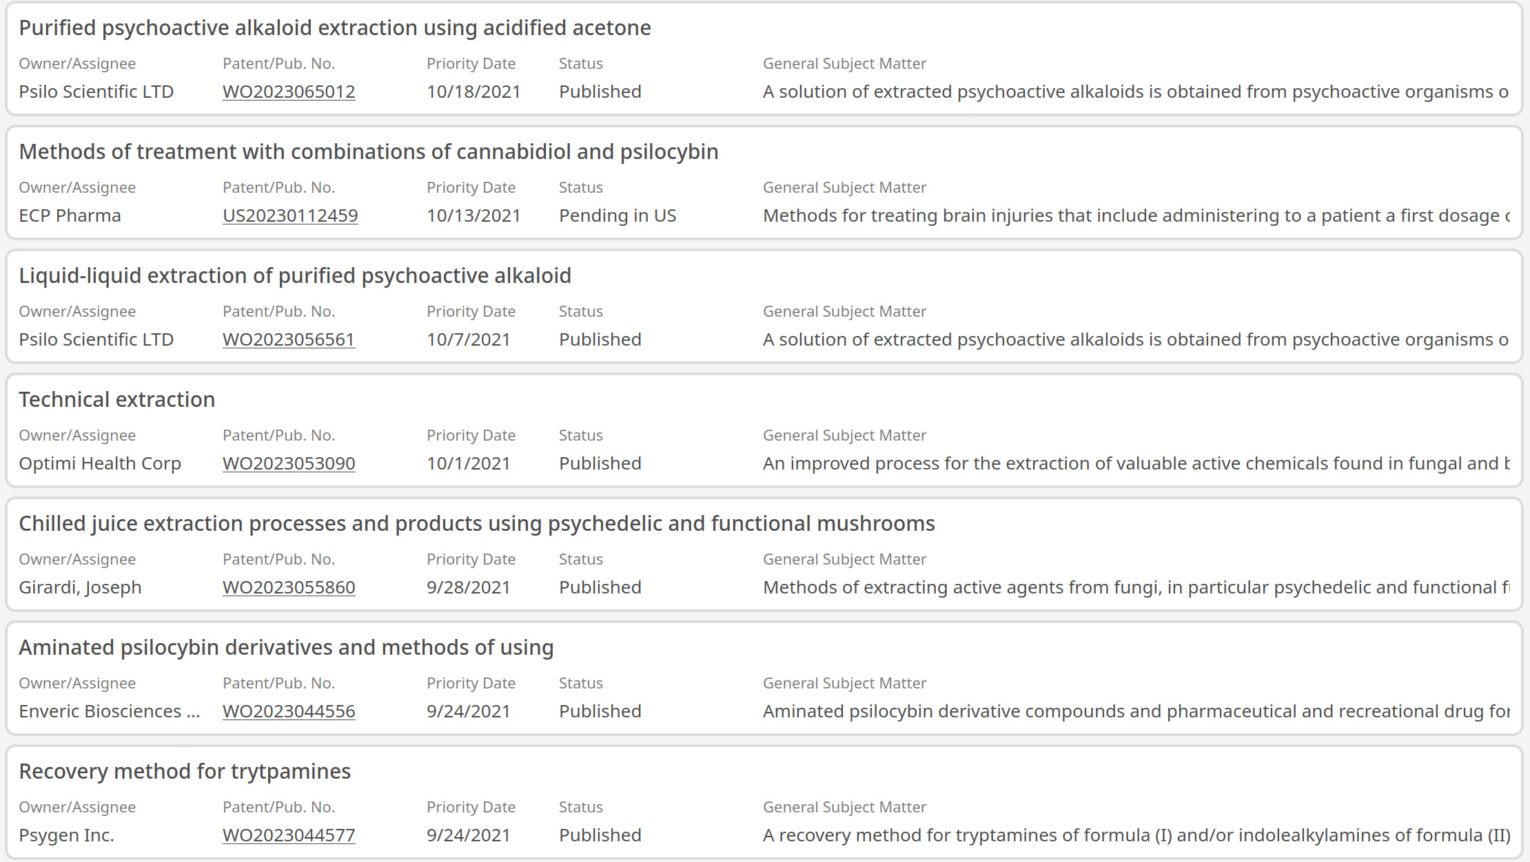The image size is (1530, 862).
Task: Open patent link US20230112459
Action: pyautogui.click(x=290, y=215)
